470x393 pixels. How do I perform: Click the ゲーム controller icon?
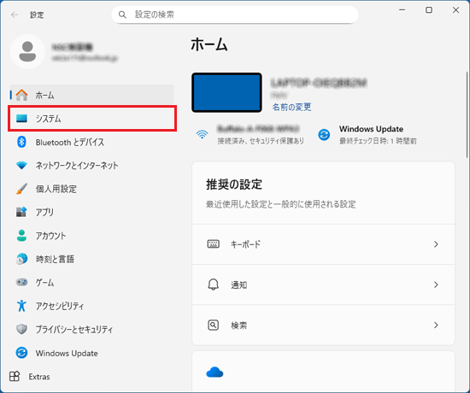tap(21, 282)
